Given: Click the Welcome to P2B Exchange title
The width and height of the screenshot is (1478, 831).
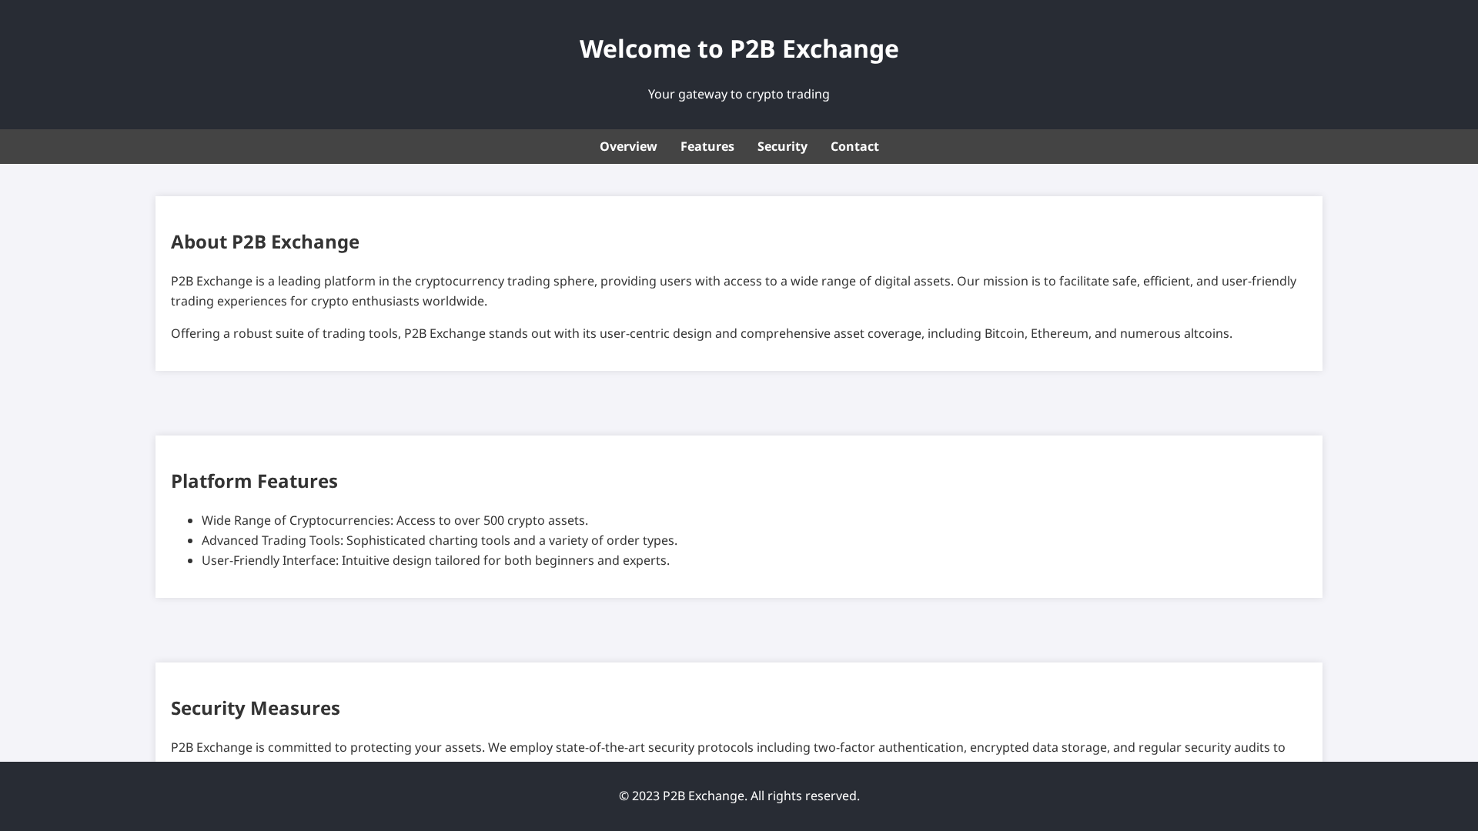Looking at the screenshot, I should click(x=738, y=48).
